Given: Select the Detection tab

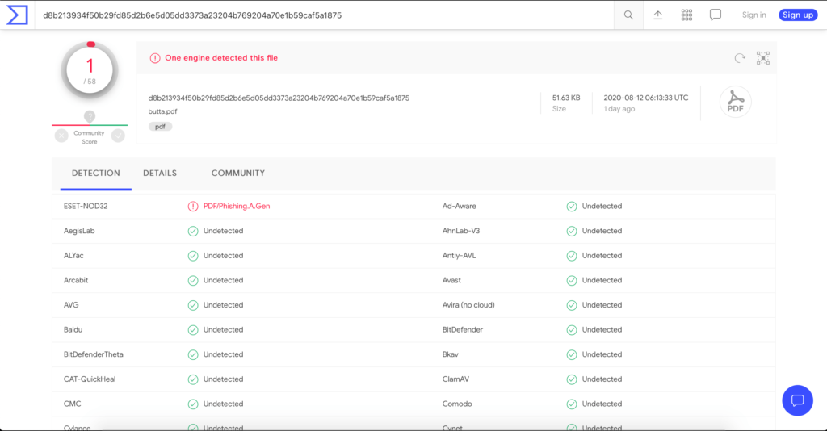Looking at the screenshot, I should (95, 173).
